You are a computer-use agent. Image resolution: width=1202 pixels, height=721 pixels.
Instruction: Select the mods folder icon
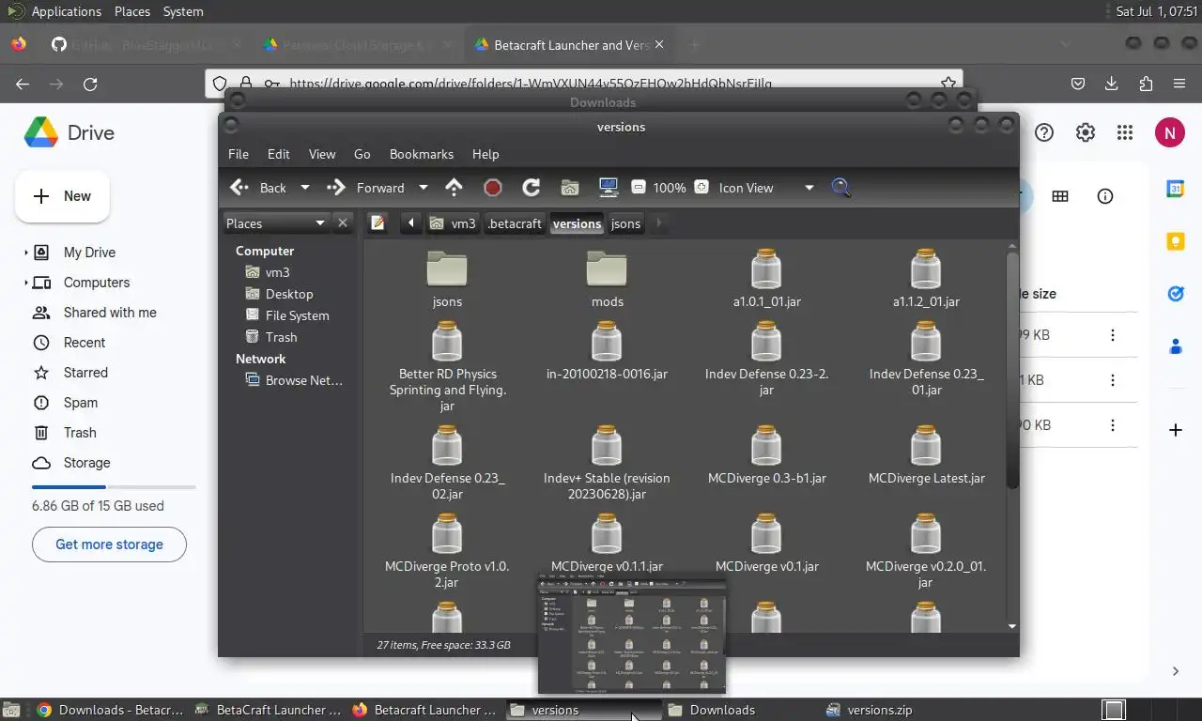(607, 269)
